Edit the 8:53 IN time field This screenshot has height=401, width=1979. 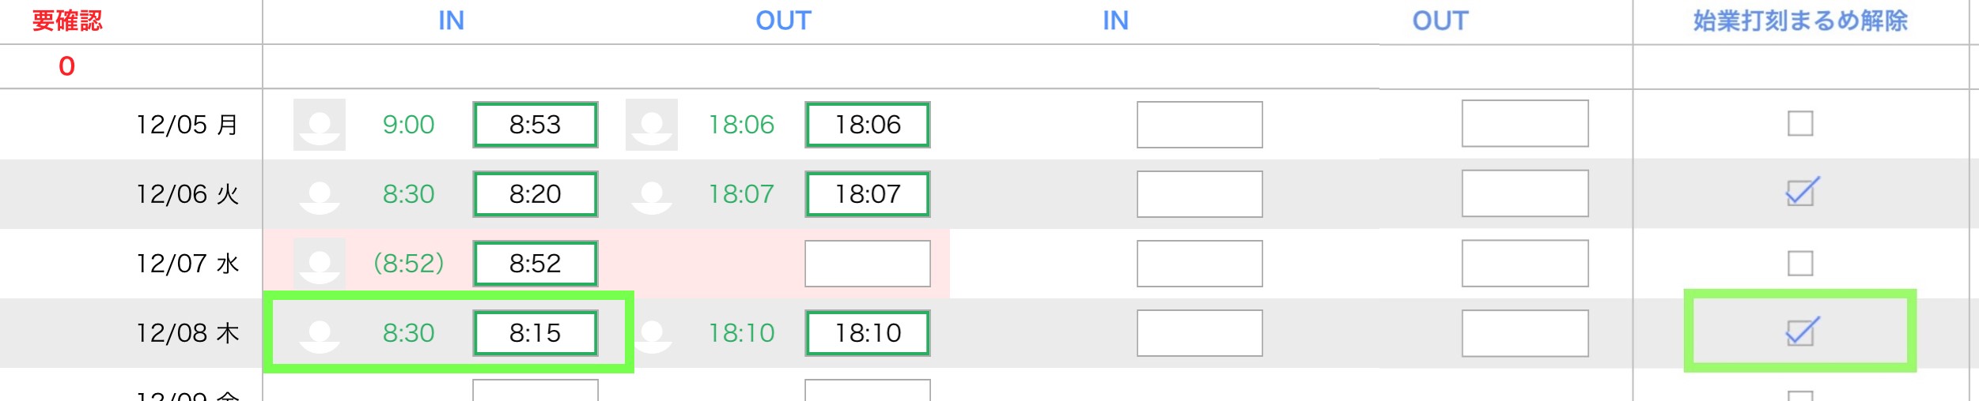coord(535,125)
